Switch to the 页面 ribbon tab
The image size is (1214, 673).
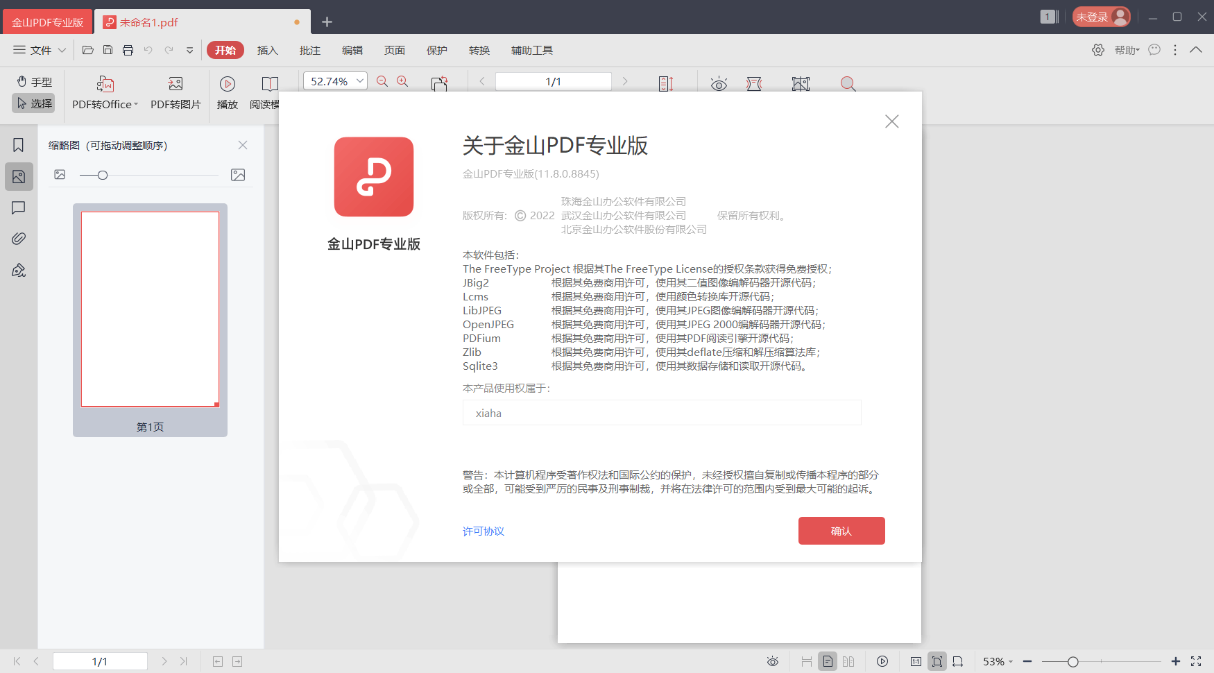tap(395, 50)
